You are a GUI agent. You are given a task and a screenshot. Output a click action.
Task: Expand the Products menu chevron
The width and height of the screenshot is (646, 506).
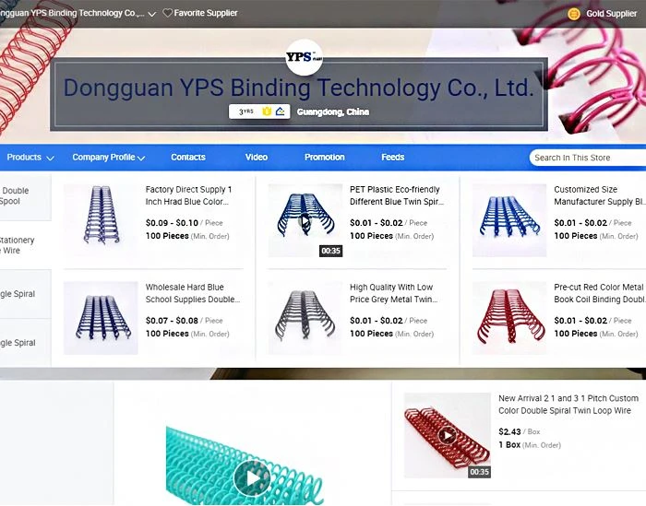coord(50,158)
